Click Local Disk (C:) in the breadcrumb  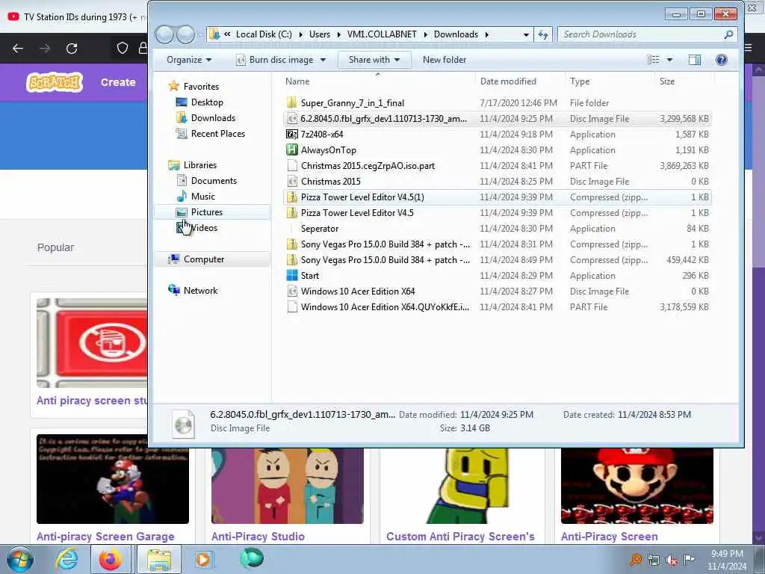(x=264, y=34)
